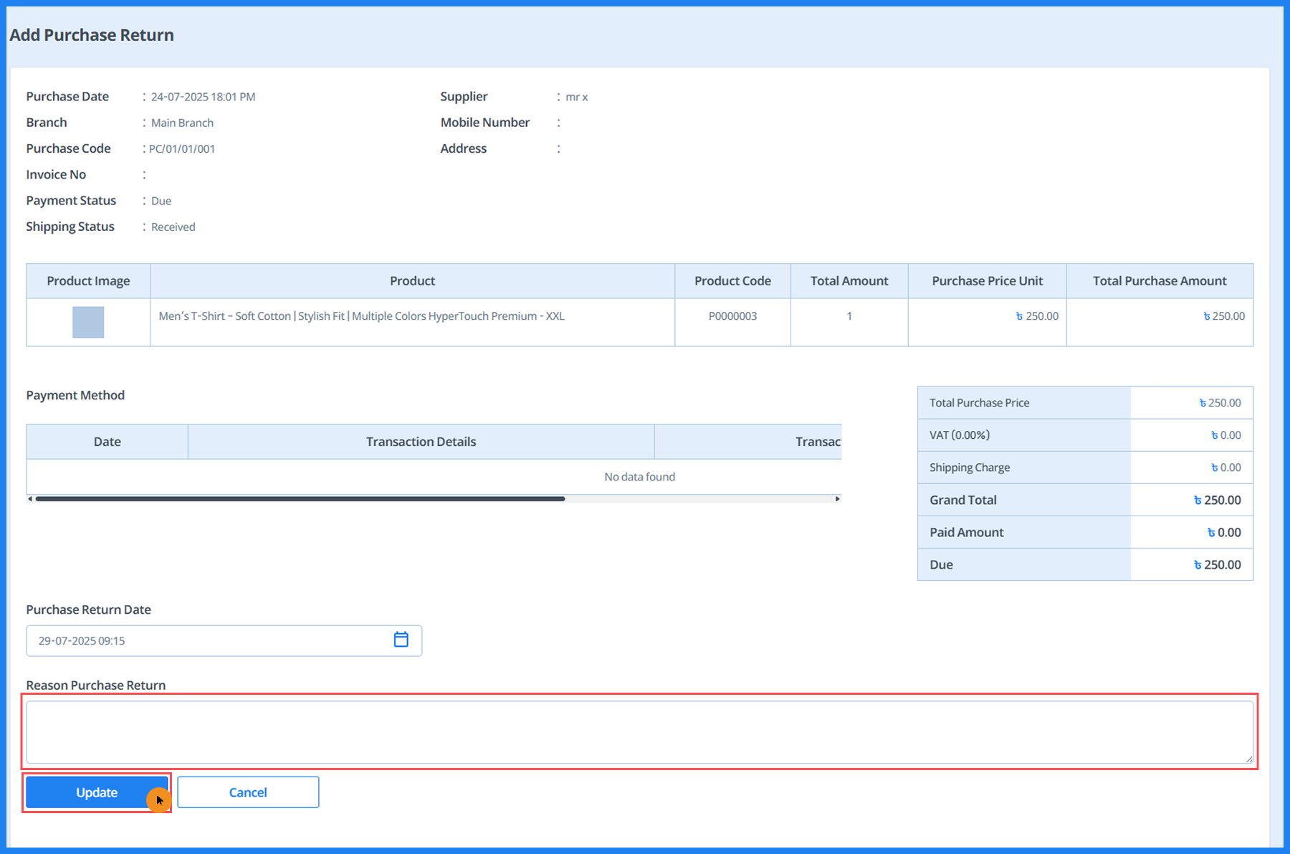Click the payment table horizontal scrollbar thumb
The height and width of the screenshot is (854, 1290).
point(301,498)
